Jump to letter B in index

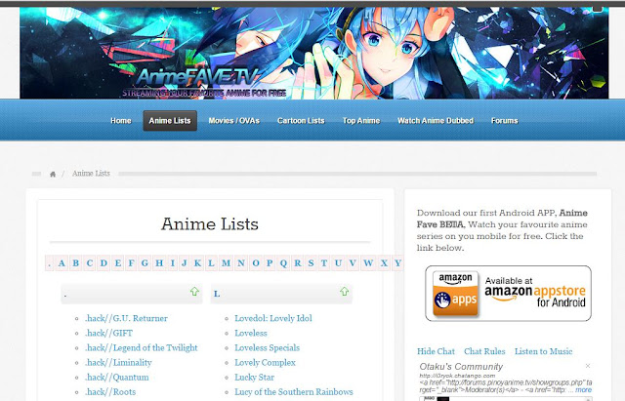75,263
